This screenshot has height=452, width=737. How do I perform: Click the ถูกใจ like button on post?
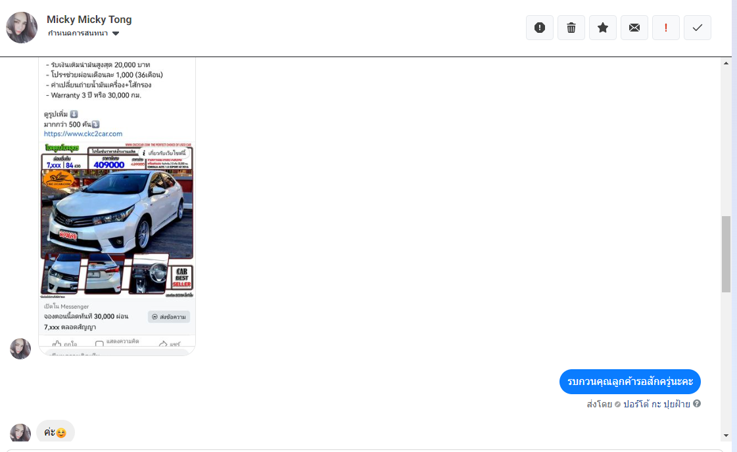65,344
